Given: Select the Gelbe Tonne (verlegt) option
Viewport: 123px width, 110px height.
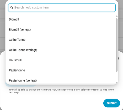Looking at the screenshot, I should click(23, 50).
